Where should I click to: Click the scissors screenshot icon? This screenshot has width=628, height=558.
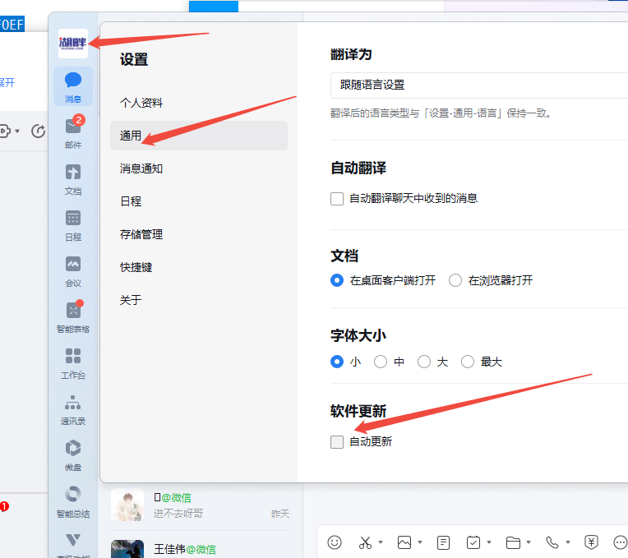coord(365,542)
